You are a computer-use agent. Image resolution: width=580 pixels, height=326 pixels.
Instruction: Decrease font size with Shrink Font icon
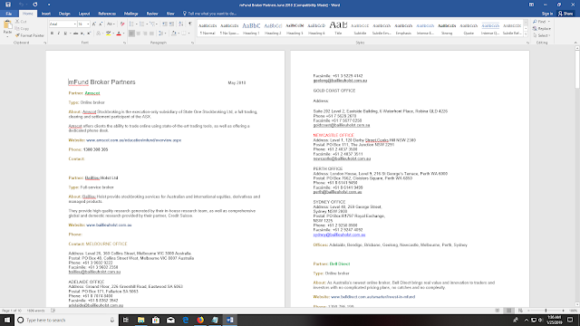[101, 24]
